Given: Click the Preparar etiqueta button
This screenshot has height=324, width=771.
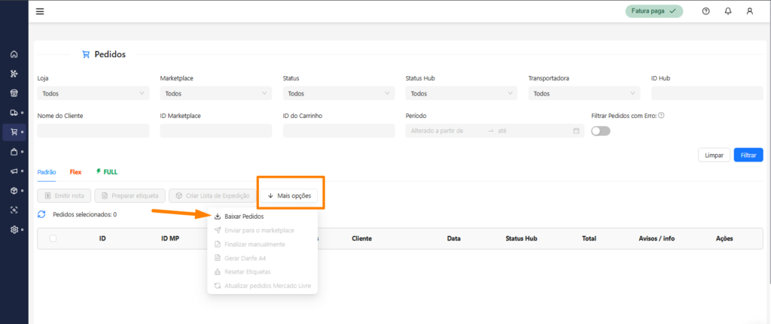Looking at the screenshot, I should point(130,196).
